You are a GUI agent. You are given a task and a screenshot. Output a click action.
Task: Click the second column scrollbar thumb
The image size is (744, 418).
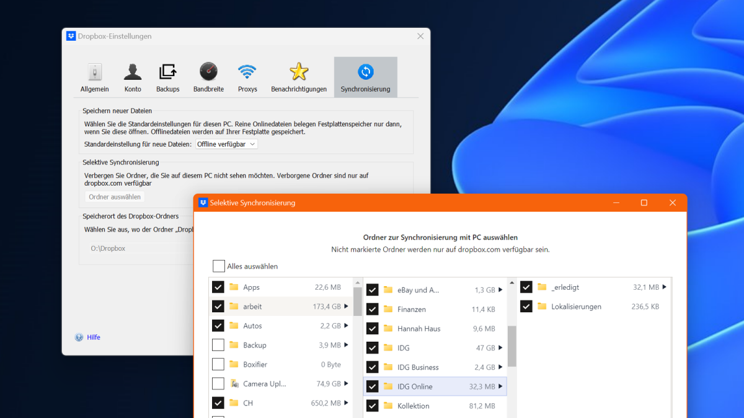(512, 346)
